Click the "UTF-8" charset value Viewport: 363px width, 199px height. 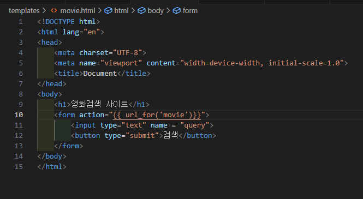[127, 53]
